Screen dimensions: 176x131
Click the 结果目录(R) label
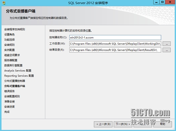point(57,50)
